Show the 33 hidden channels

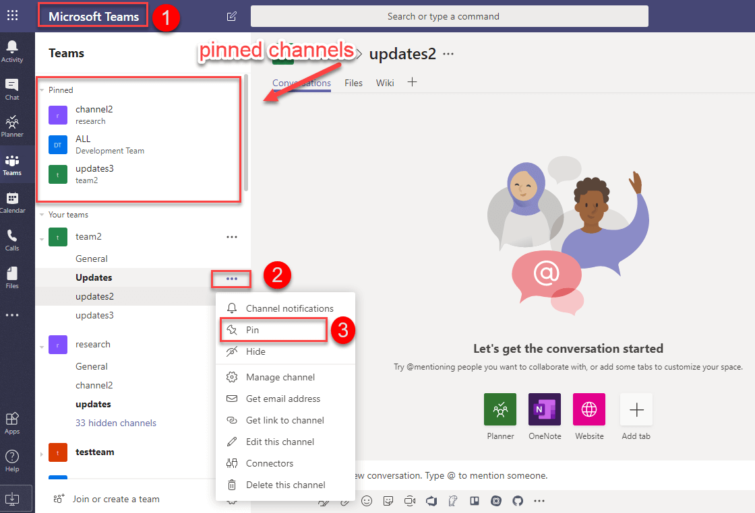pyautogui.click(x=116, y=423)
